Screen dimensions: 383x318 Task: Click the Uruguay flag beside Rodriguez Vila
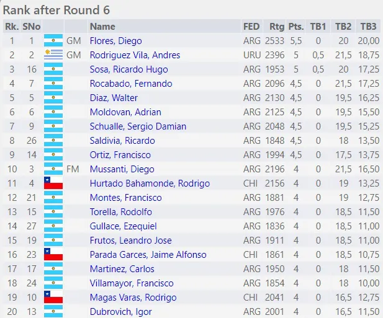pos(53,55)
